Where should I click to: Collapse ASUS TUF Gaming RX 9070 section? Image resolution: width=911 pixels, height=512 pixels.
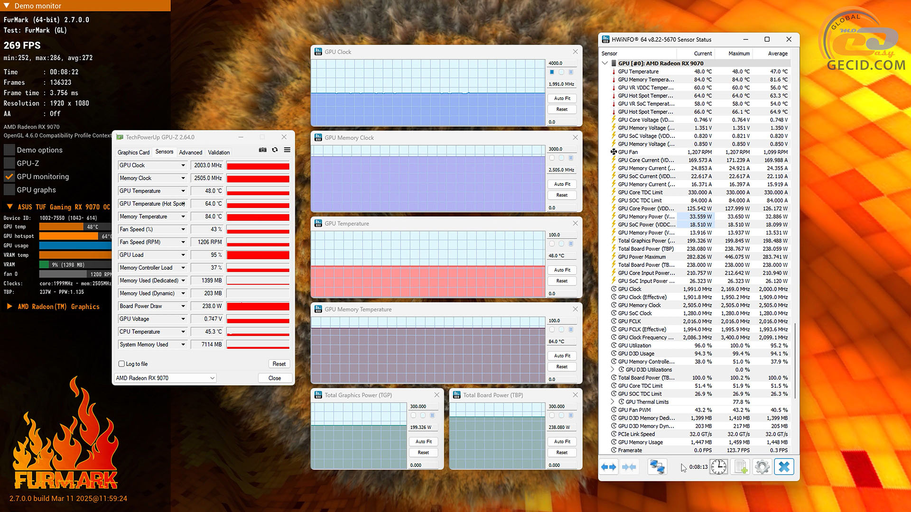[x=9, y=207]
